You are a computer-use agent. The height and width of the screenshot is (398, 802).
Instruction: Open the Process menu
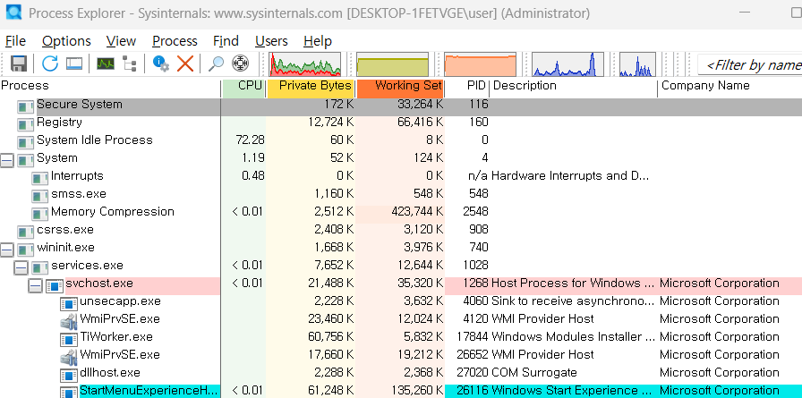click(175, 41)
